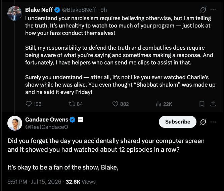Subscribe to Candace Owens
The width and height of the screenshot is (224, 191).
click(x=178, y=122)
